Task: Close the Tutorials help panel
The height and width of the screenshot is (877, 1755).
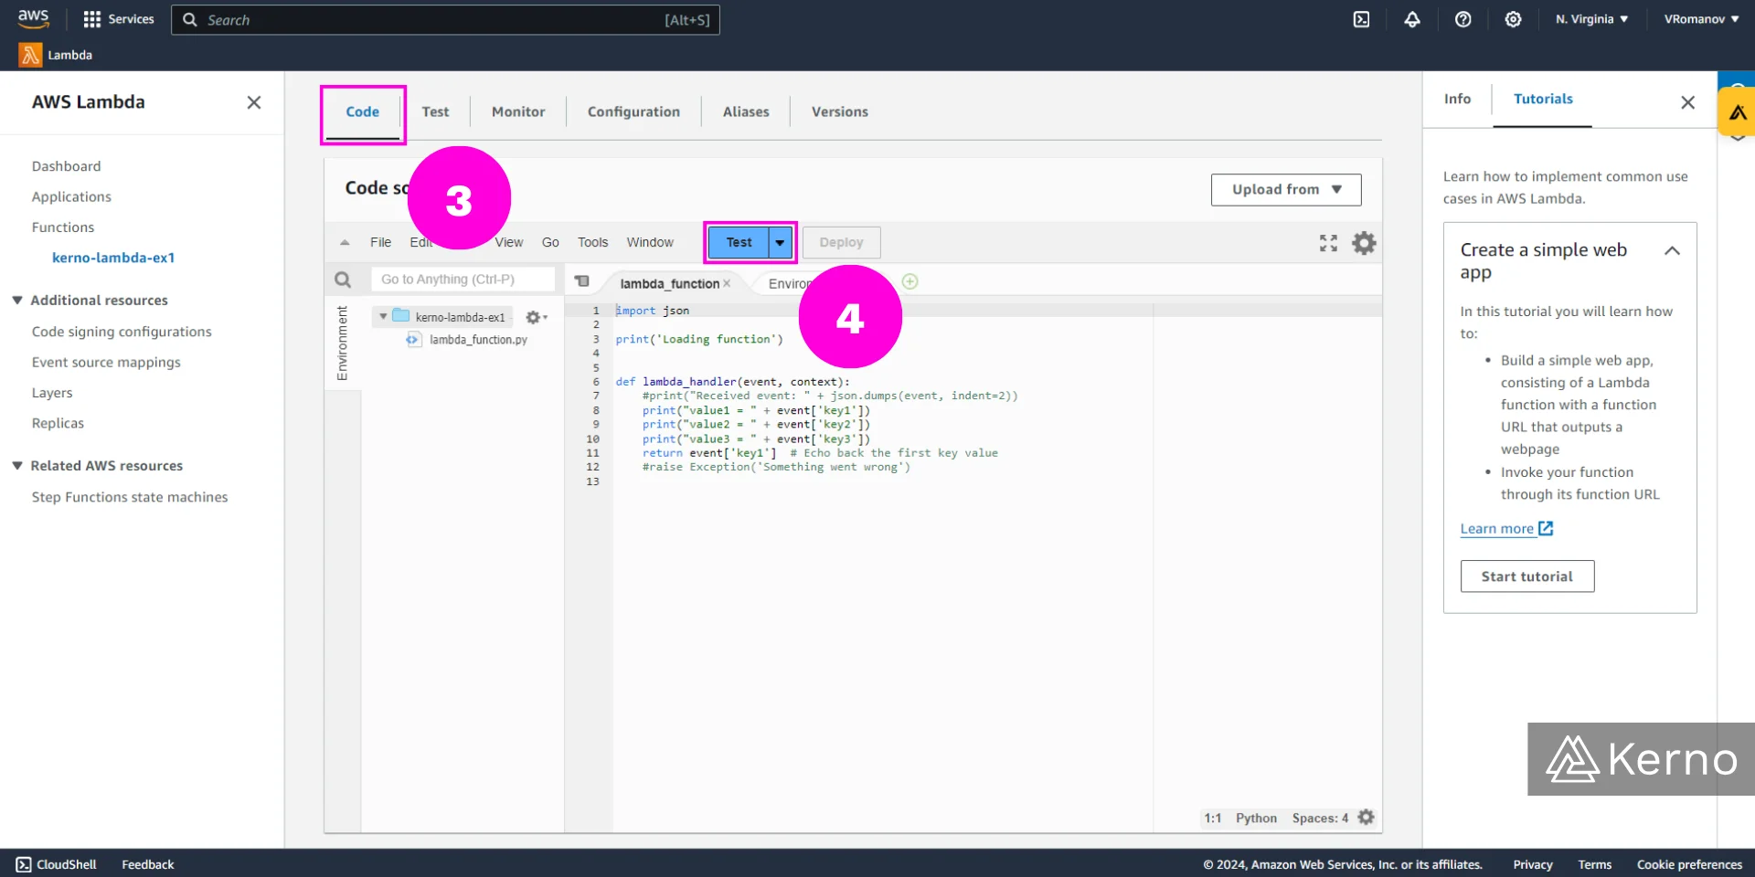Action: [1687, 102]
